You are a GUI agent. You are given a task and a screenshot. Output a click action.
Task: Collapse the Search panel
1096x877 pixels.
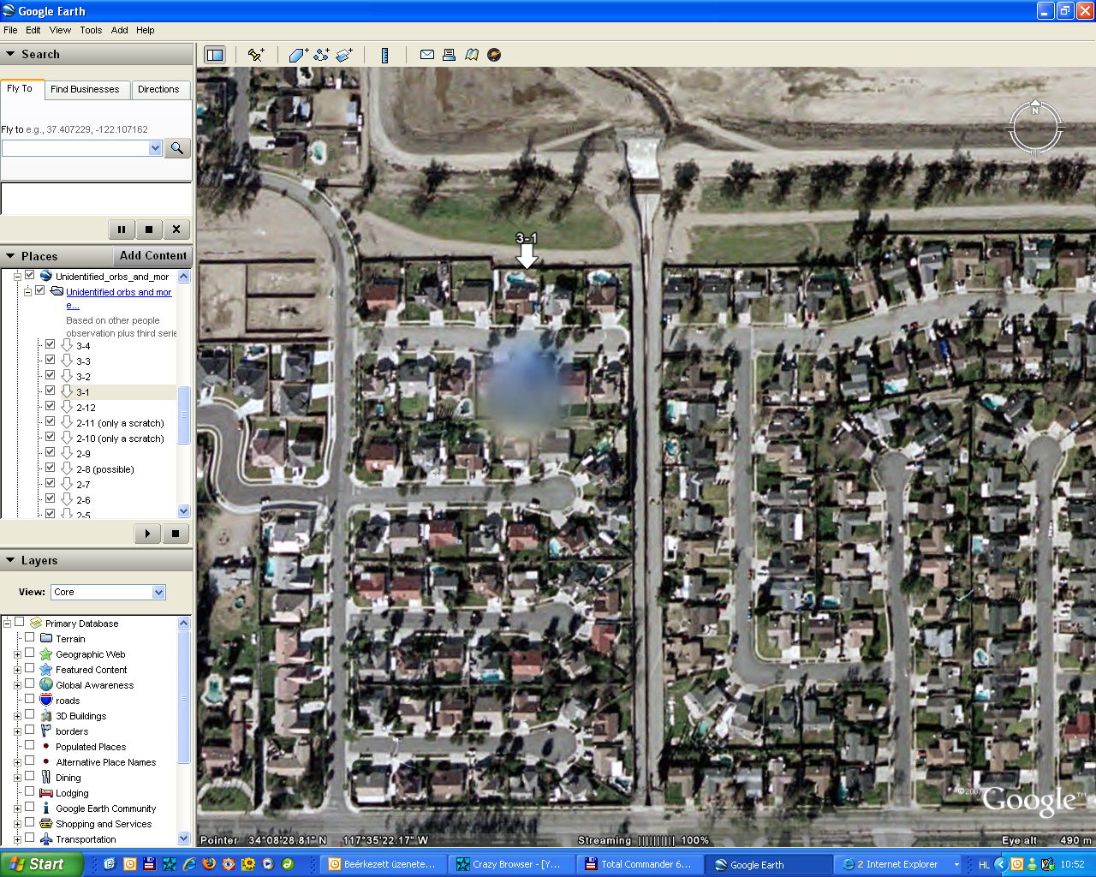(x=10, y=54)
